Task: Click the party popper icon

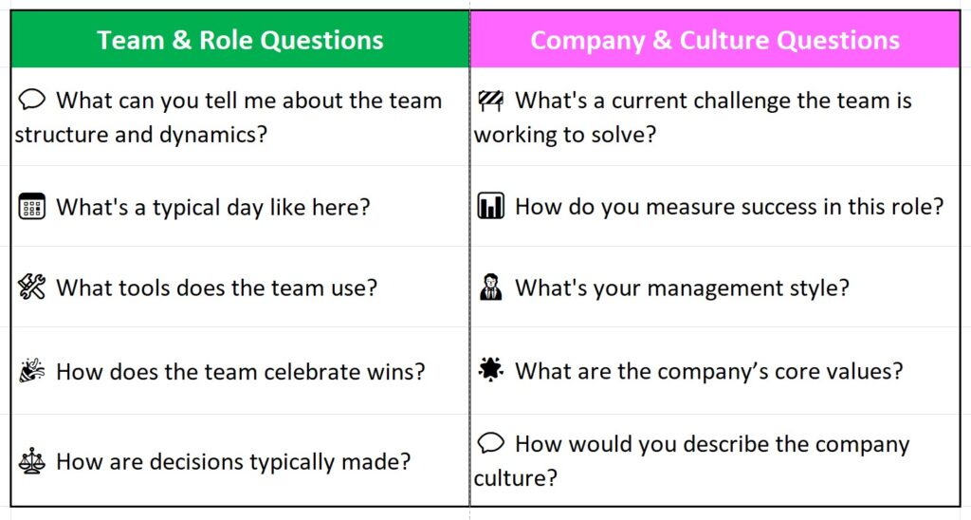Action: [x=32, y=371]
